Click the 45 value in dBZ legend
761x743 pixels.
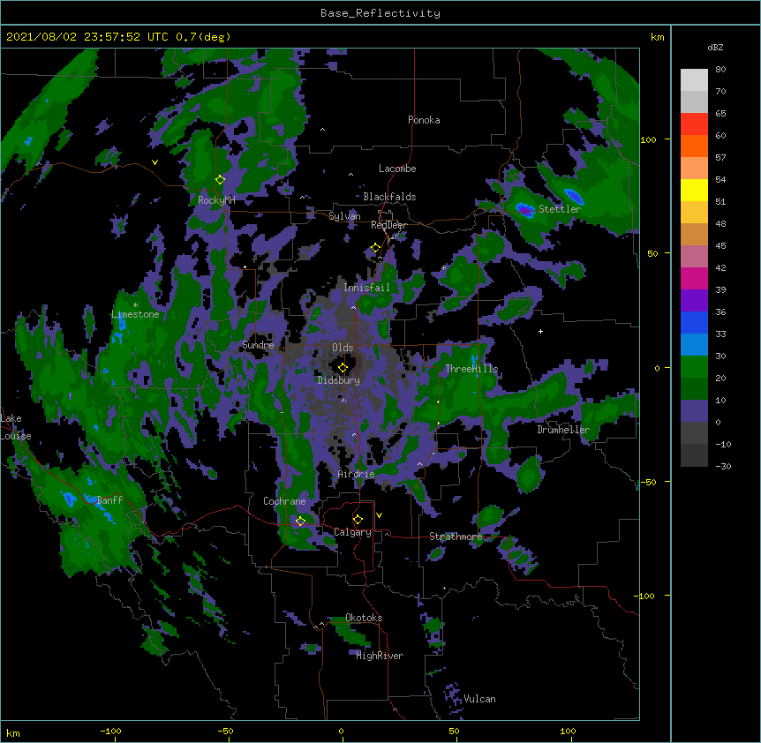click(x=720, y=246)
